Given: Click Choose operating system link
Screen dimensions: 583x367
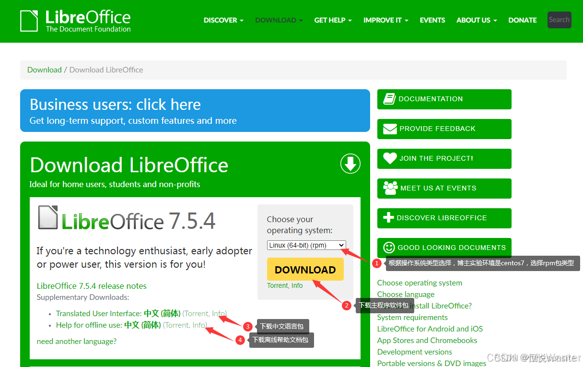Looking at the screenshot, I should coord(420,283).
